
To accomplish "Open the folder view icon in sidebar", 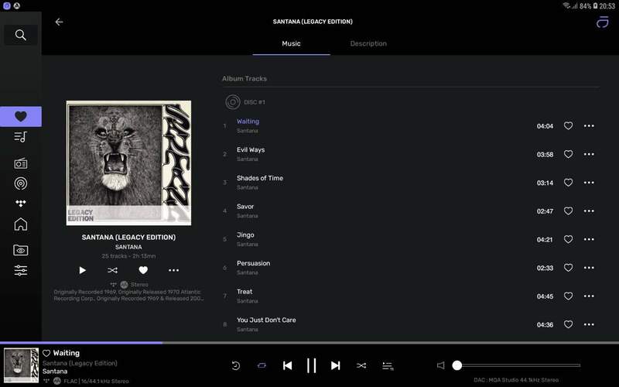I will pyautogui.click(x=21, y=250).
